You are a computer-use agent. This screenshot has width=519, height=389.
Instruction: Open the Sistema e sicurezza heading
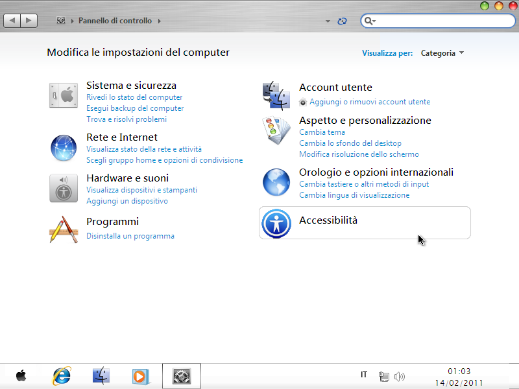132,86
